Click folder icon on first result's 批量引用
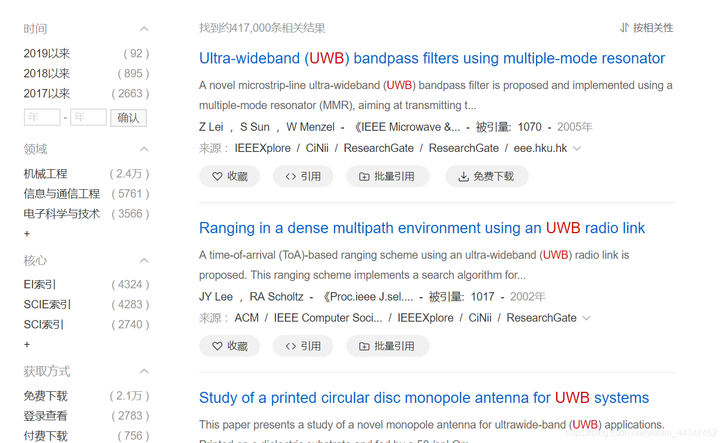 [364, 176]
